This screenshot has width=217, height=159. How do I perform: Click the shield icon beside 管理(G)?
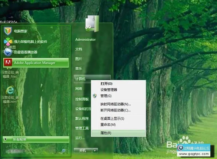click(95, 96)
